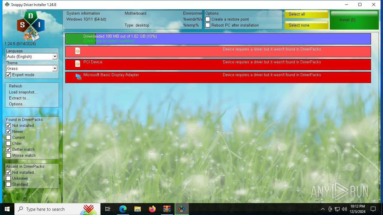The width and height of the screenshot is (383, 215).
Task: Open WinRAR from the taskbar
Action: [167, 209]
